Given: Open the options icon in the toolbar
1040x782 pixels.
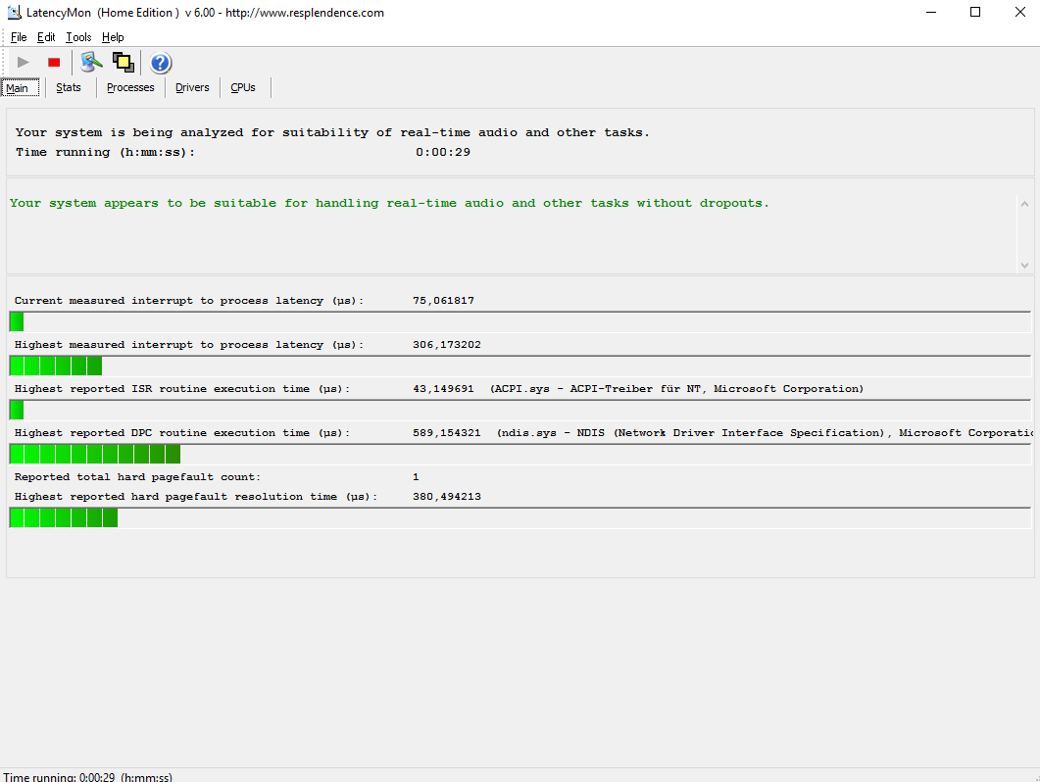Looking at the screenshot, I should point(91,63).
